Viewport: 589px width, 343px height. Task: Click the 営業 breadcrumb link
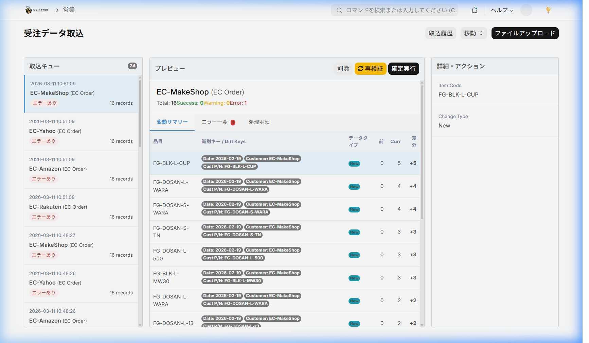69,10
